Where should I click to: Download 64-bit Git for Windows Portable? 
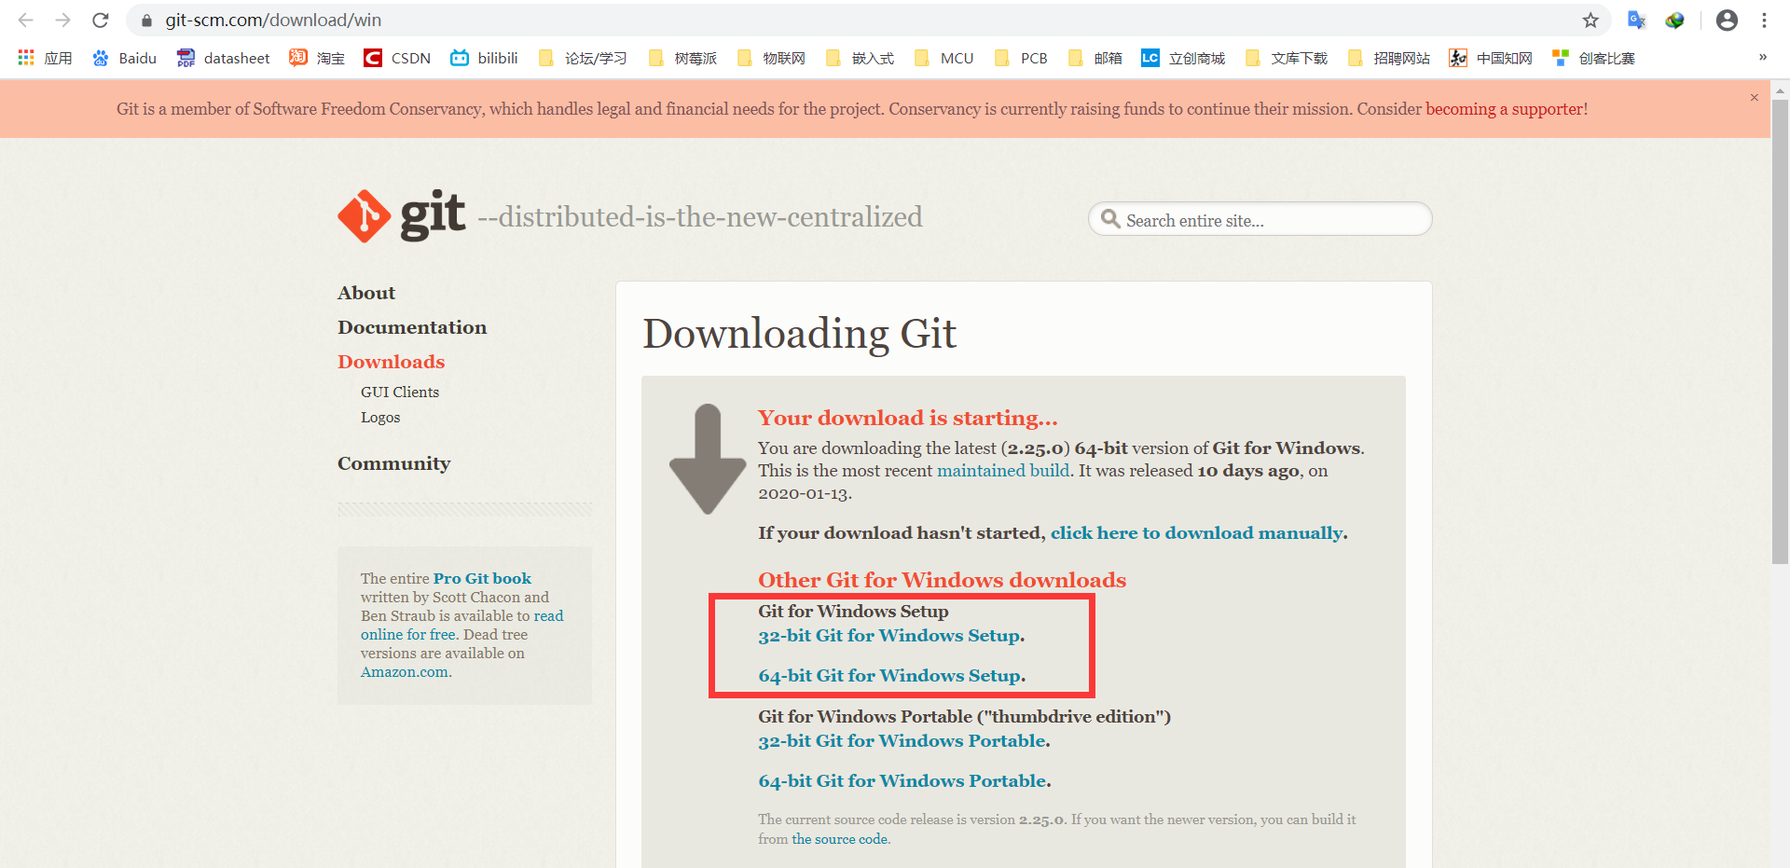903,781
